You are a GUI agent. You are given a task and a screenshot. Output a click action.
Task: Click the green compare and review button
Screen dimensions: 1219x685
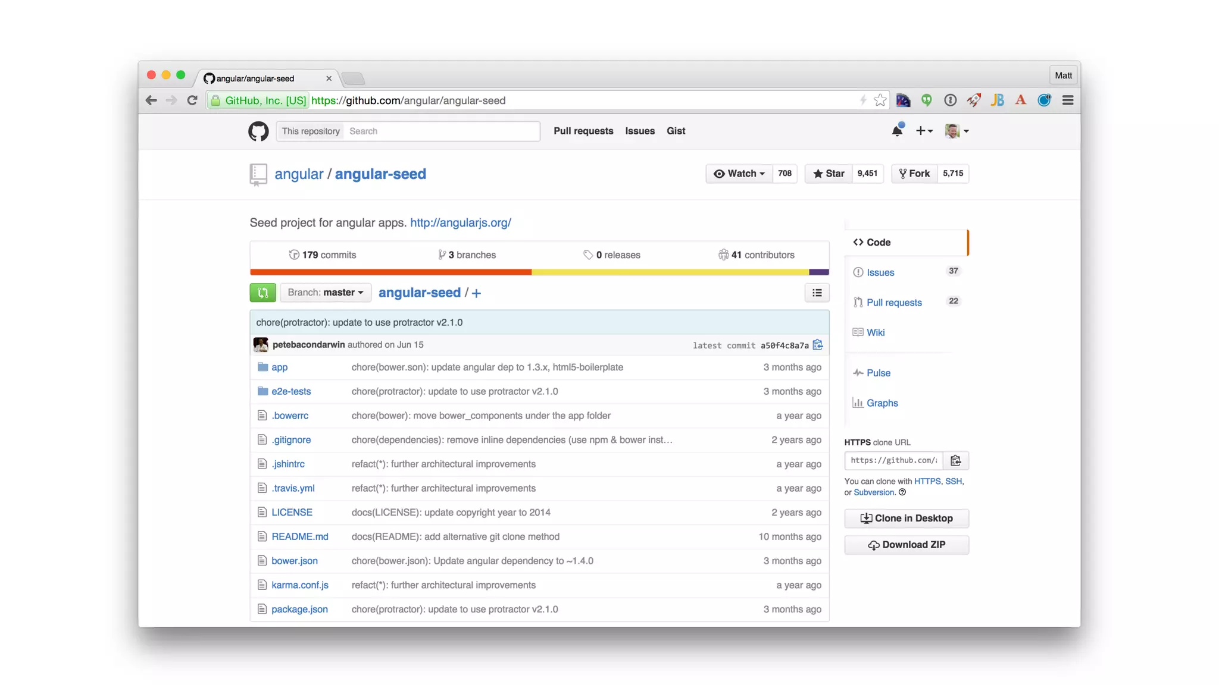262,293
